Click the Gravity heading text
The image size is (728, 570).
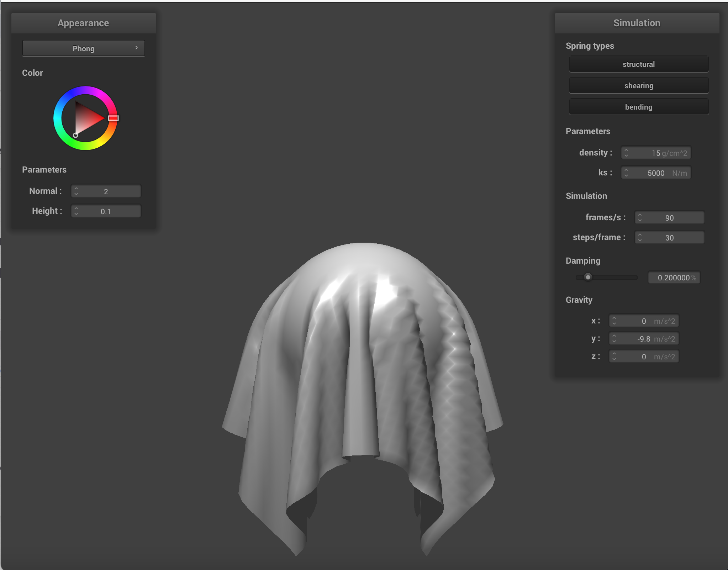tap(579, 300)
